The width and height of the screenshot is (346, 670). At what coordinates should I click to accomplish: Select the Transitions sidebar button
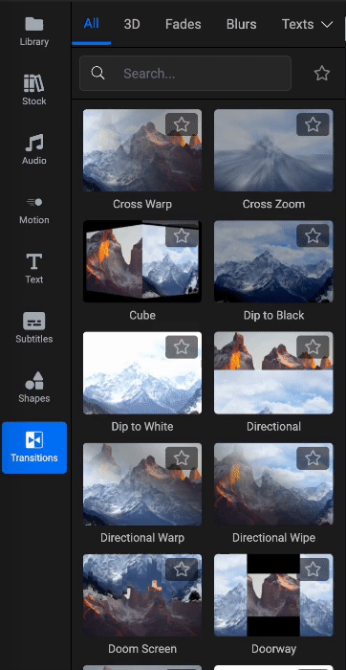click(x=34, y=447)
